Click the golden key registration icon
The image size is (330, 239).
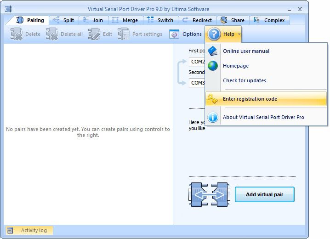point(213,99)
